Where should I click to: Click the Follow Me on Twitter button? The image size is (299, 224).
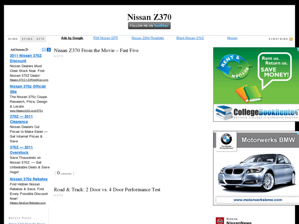pos(149,26)
